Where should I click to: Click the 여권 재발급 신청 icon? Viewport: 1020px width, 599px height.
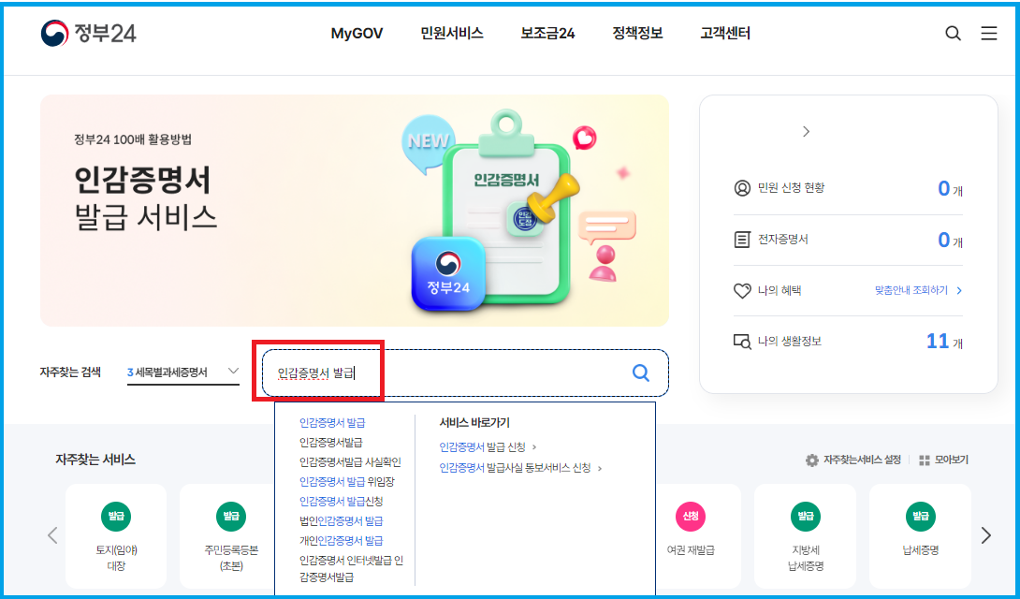click(691, 517)
